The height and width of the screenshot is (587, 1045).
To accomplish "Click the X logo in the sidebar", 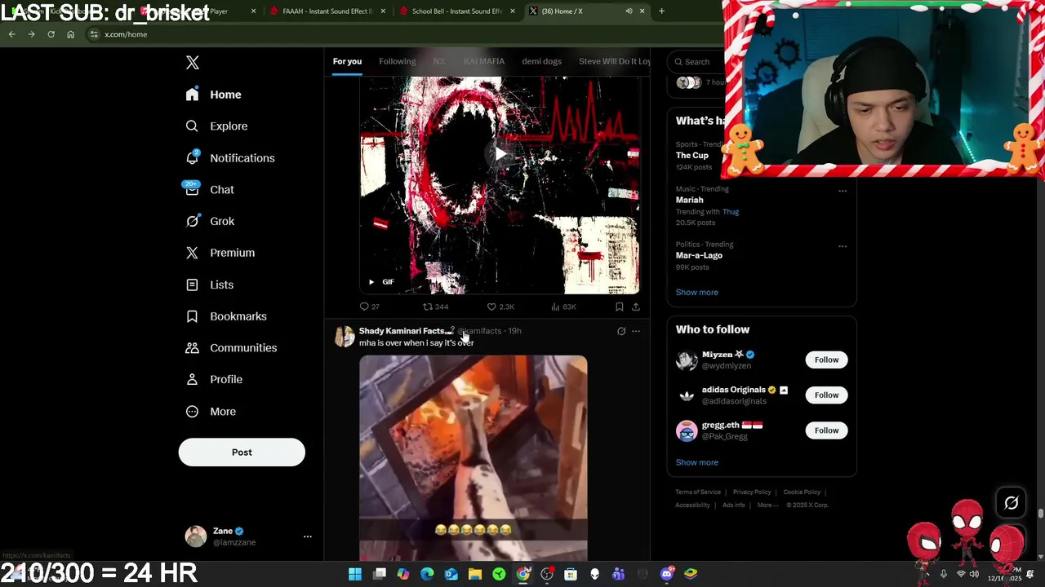I will [193, 63].
